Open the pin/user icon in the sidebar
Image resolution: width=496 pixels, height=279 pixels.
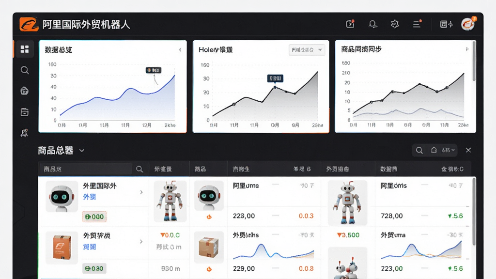pyautogui.click(x=24, y=133)
